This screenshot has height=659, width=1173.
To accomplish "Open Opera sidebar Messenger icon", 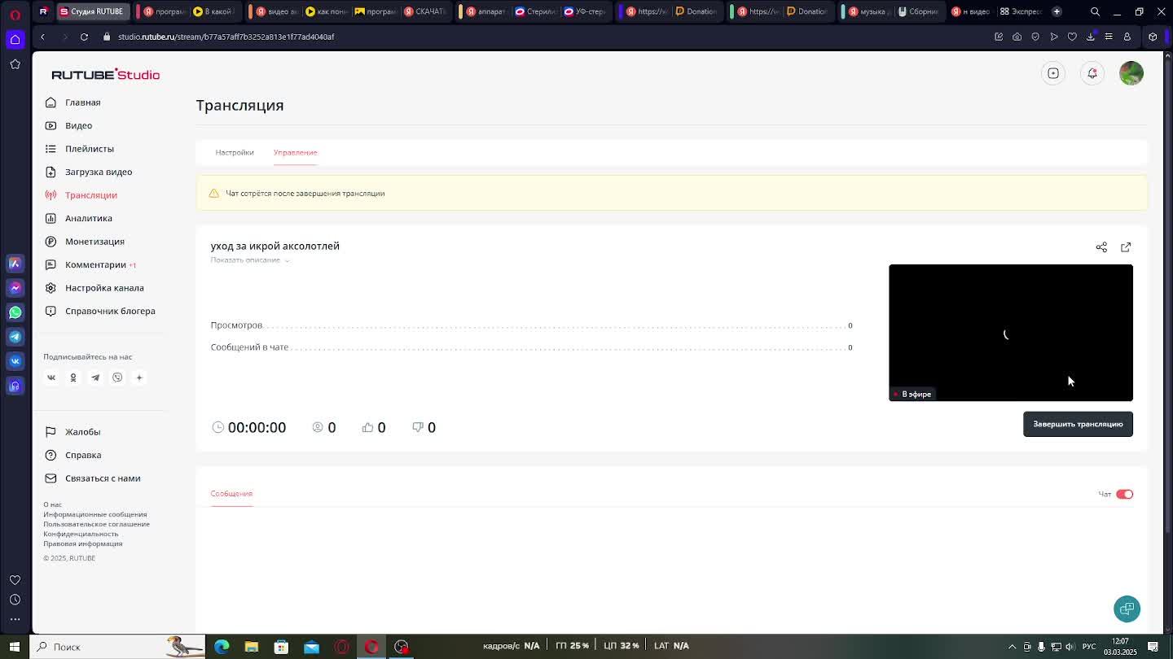I will [15, 288].
